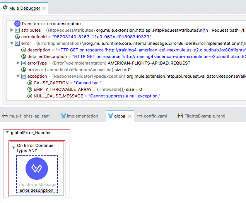Image resolution: width=246 pixels, height=203 pixels.
Task: Click the attributes element icon
Action: click(x=17, y=30)
